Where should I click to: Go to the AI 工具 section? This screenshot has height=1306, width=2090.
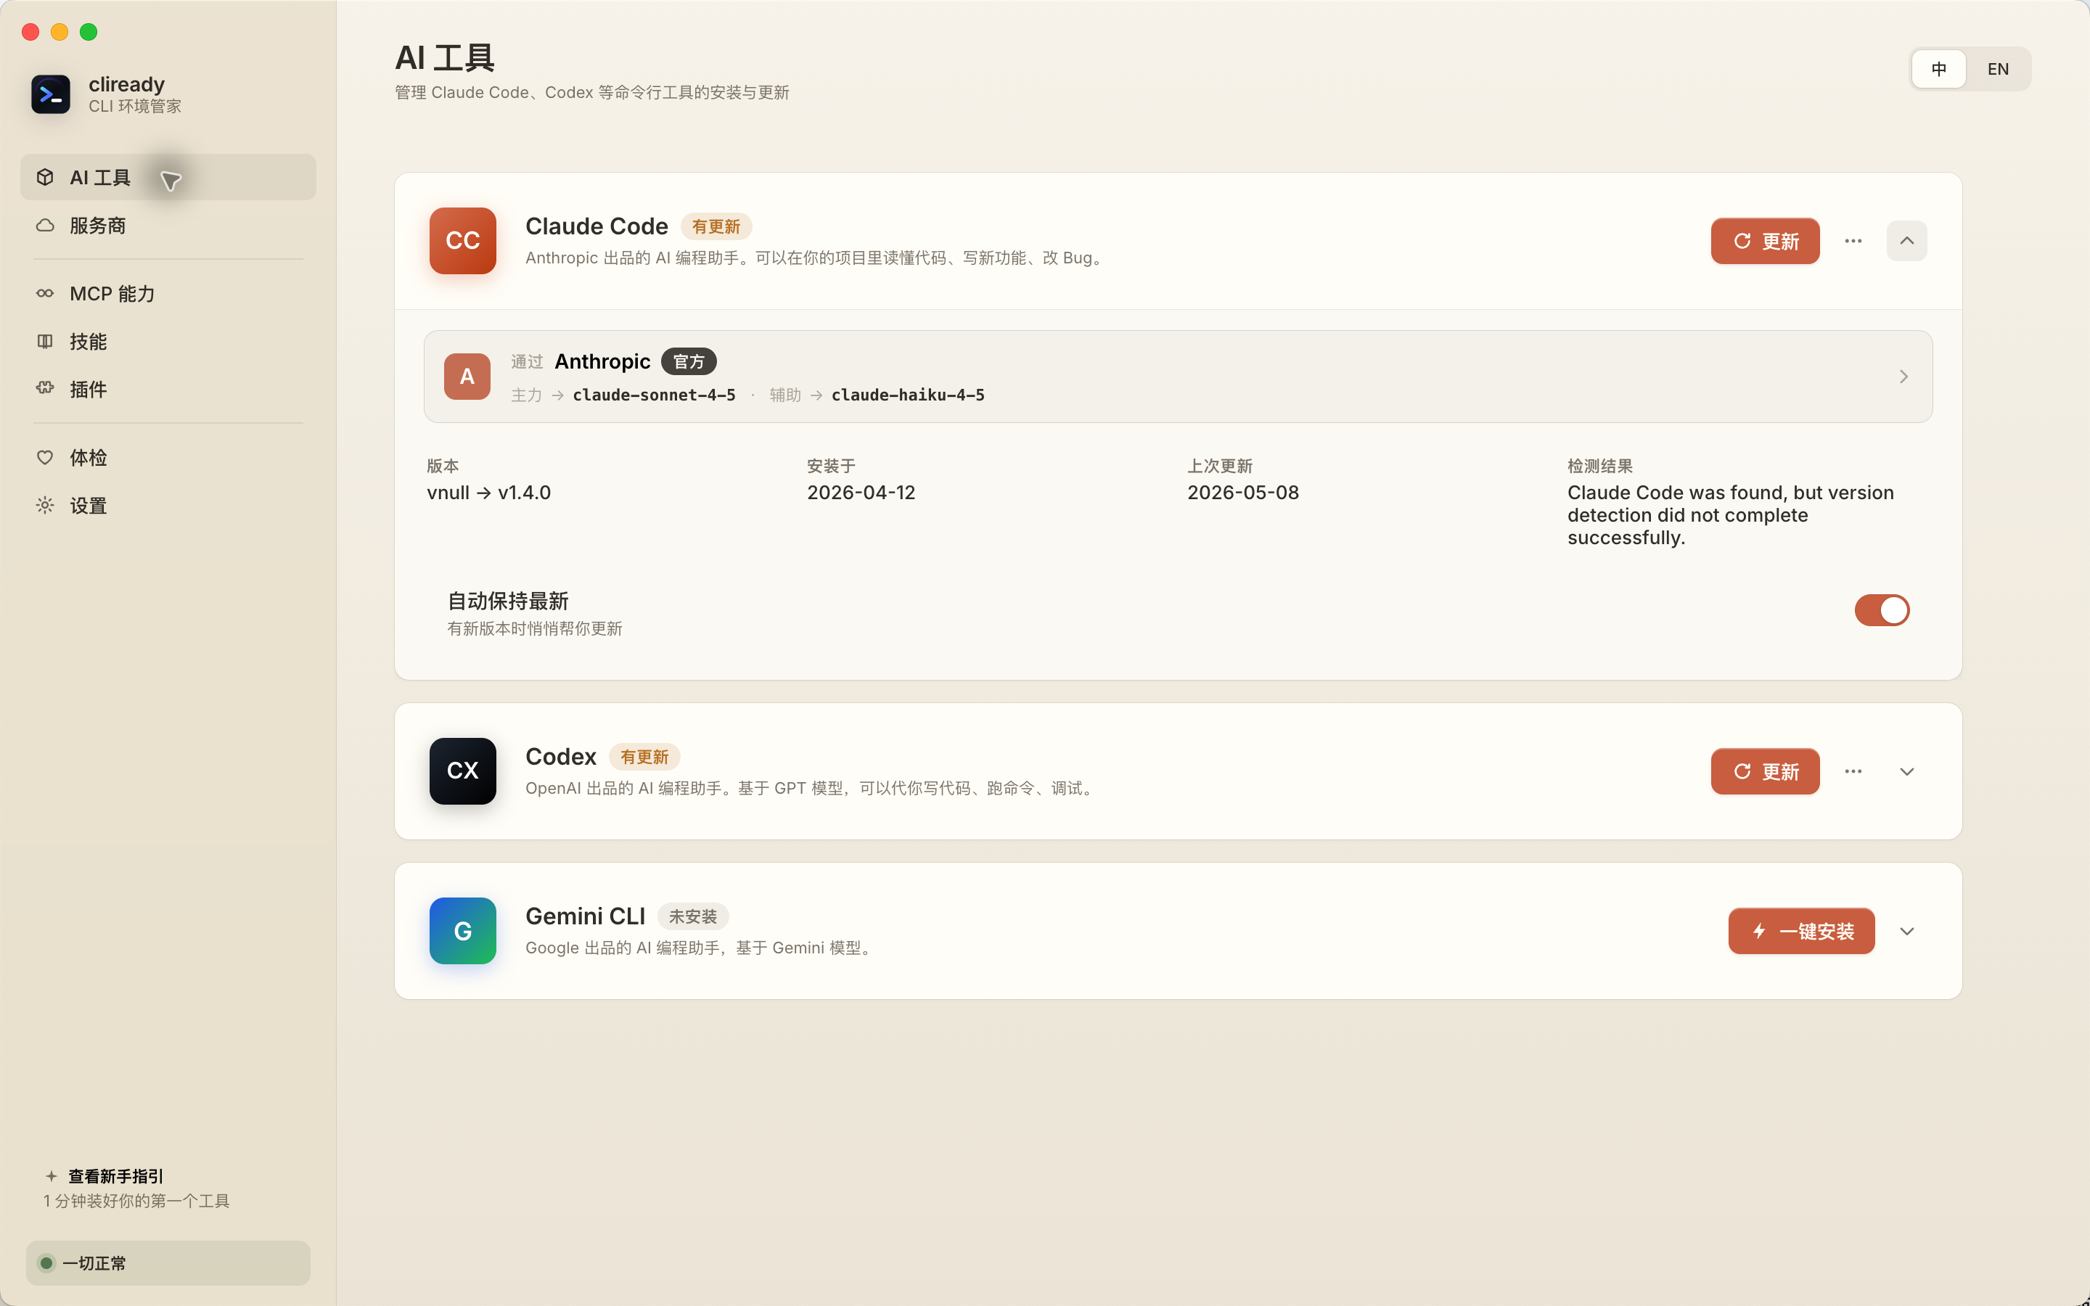[168, 177]
